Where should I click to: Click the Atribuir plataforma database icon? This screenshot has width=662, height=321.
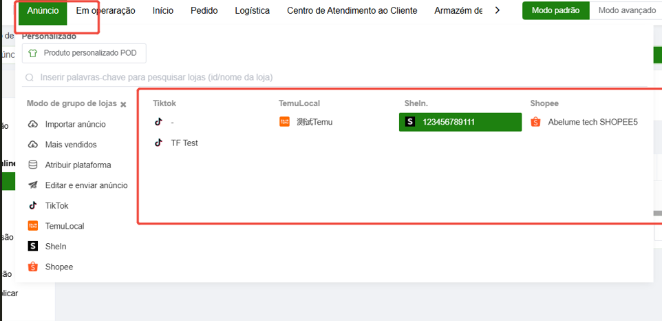[x=32, y=165]
